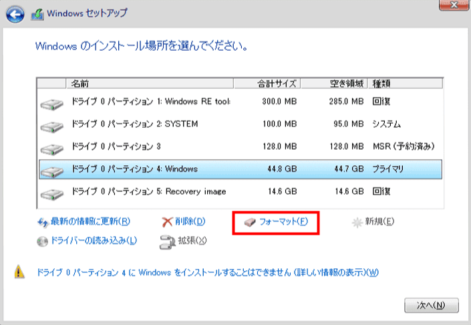Select ドライブ 0 パーティション 2: SYSTEM
This screenshot has height=325, width=471.
pyautogui.click(x=241, y=124)
